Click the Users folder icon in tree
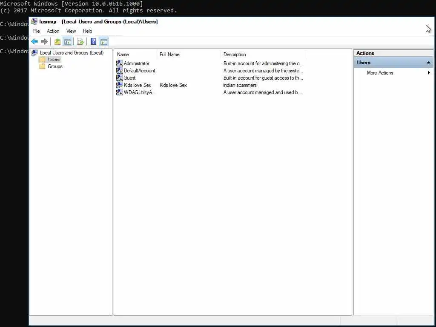This screenshot has width=436, height=327. [42, 60]
